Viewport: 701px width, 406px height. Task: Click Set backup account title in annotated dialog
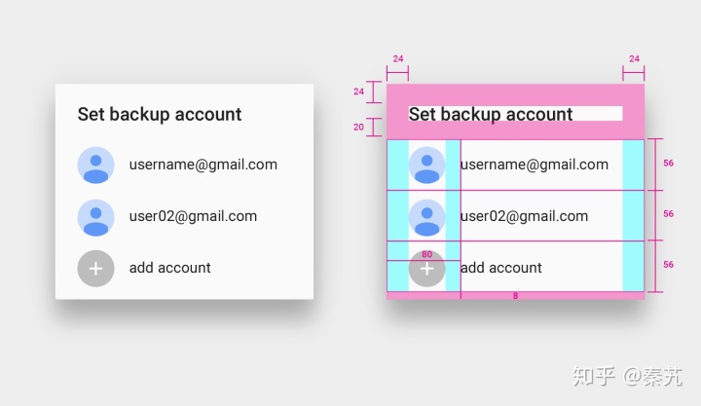coord(491,115)
